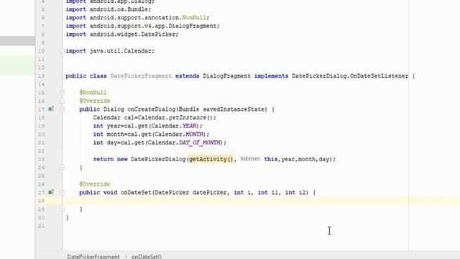Click the onCreateDialog method name

pyautogui.click(x=152, y=109)
